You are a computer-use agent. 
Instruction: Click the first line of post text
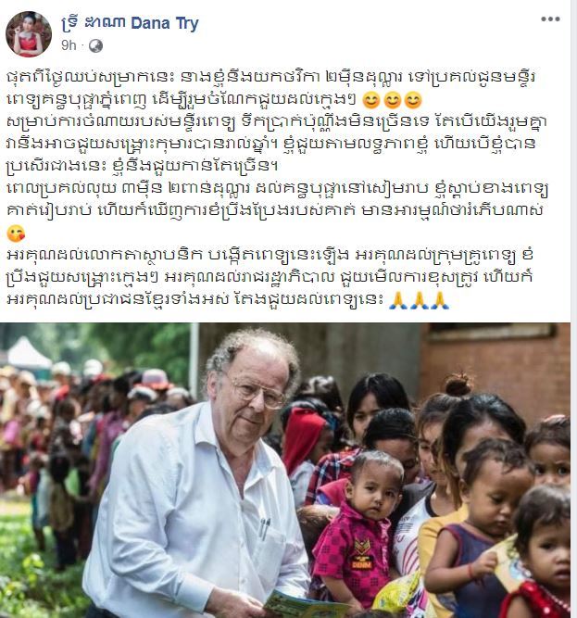(x=271, y=77)
